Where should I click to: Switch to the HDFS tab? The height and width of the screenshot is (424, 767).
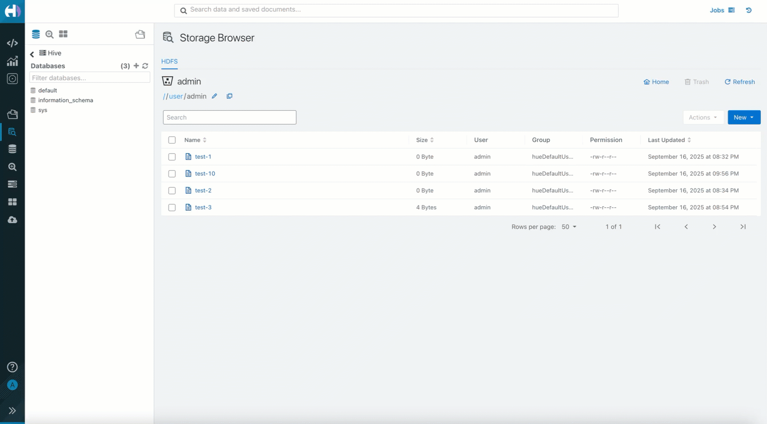[x=169, y=61]
